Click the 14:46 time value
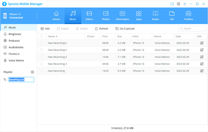Screen dimensions: 208x132 105,57
